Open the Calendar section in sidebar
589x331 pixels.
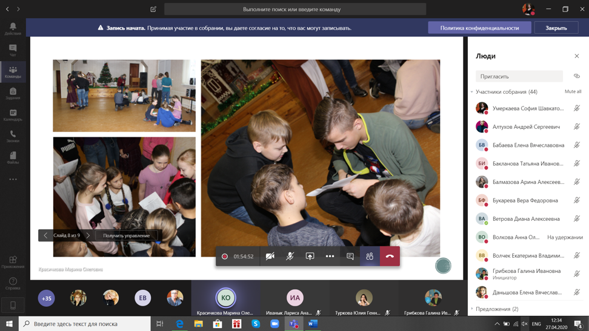(x=13, y=115)
